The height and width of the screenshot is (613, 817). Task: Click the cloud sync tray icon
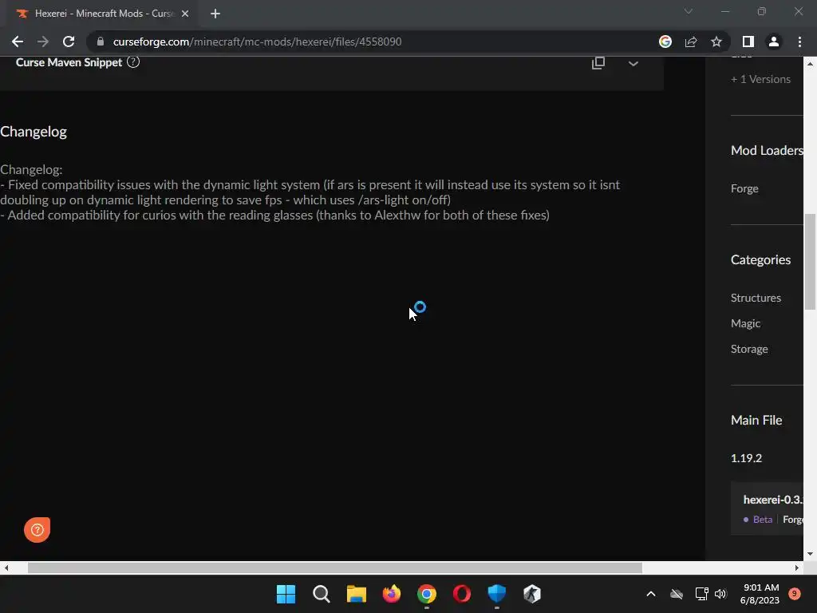click(677, 594)
